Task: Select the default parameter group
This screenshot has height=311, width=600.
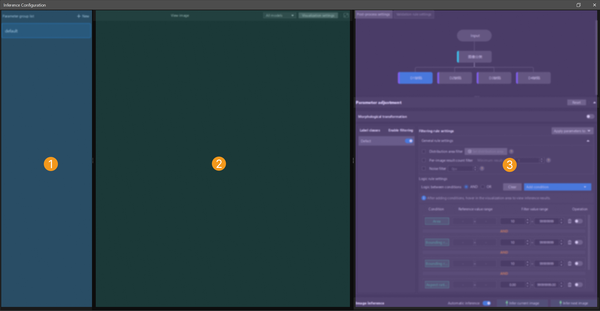Action: [47, 31]
